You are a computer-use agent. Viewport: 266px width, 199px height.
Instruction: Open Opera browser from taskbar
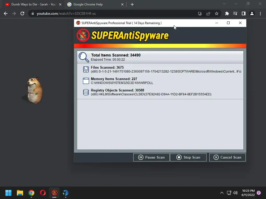pyautogui.click(x=43, y=193)
